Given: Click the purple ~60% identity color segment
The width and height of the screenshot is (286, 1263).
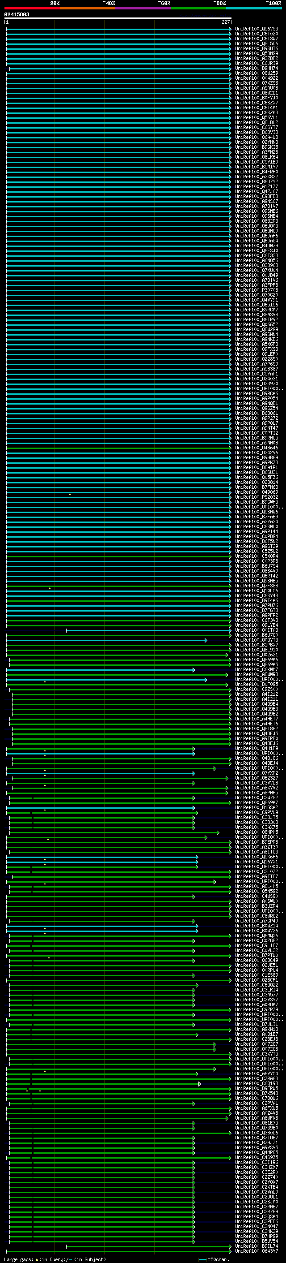Looking at the screenshot, I should [143, 8].
